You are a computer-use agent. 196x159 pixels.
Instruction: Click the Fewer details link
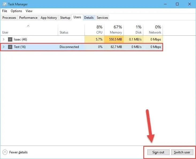18,152
